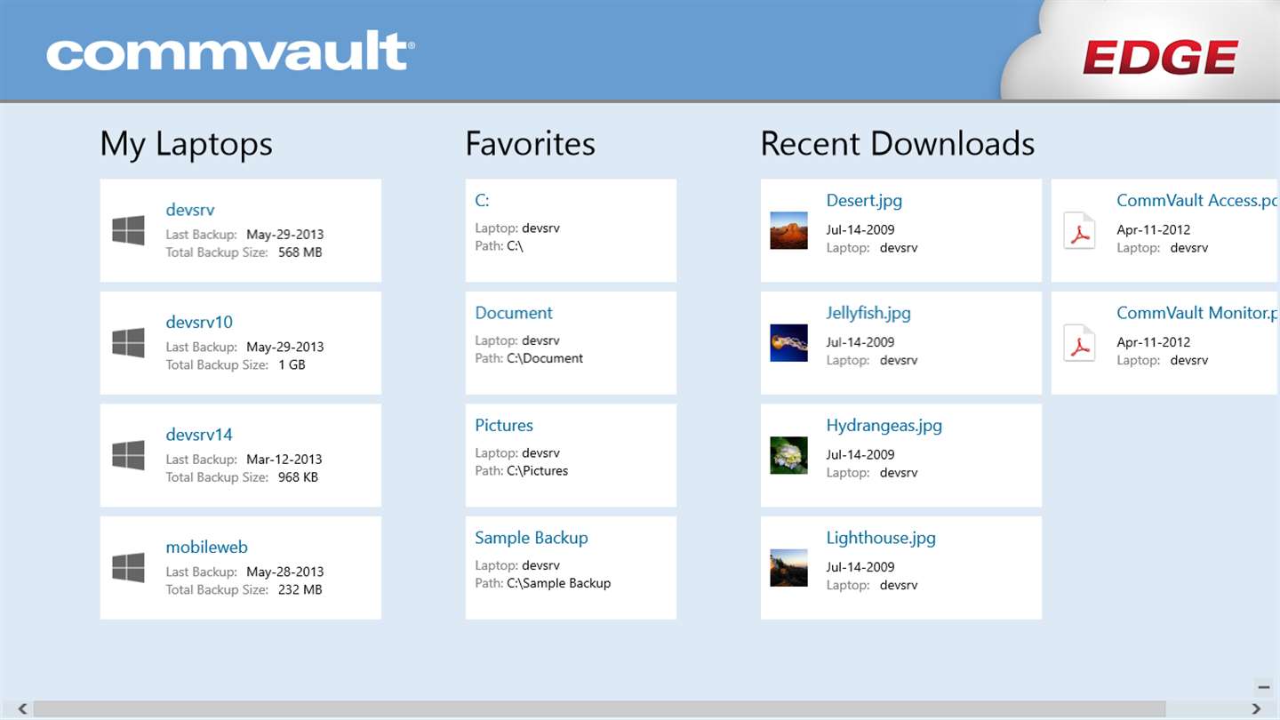The height and width of the screenshot is (720, 1280).
Task: Click the My Laptops section heading
Action: 186,144
